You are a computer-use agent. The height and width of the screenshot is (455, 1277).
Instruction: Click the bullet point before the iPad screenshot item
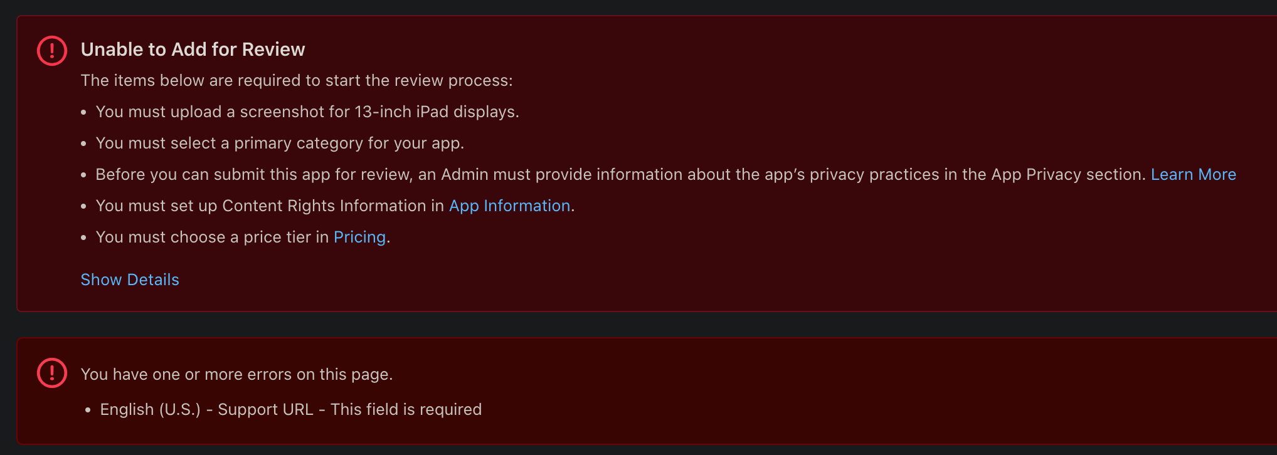pos(84,113)
